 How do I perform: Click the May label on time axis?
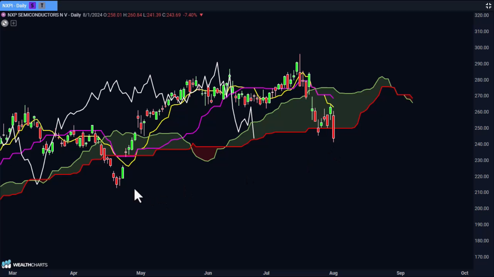coord(141,273)
